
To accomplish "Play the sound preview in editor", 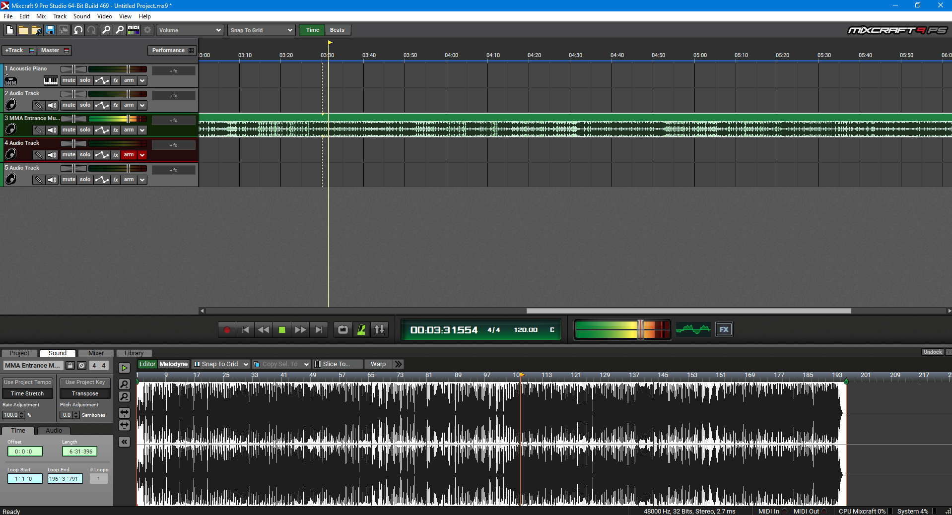I will pyautogui.click(x=124, y=368).
